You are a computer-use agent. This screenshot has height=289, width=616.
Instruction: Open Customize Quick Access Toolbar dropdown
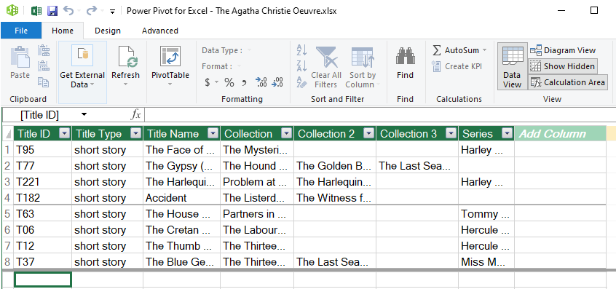pos(112,12)
